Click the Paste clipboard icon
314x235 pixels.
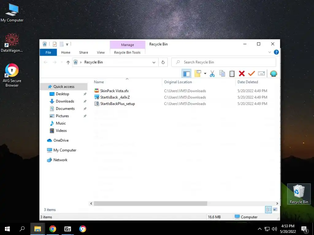coord(232,73)
